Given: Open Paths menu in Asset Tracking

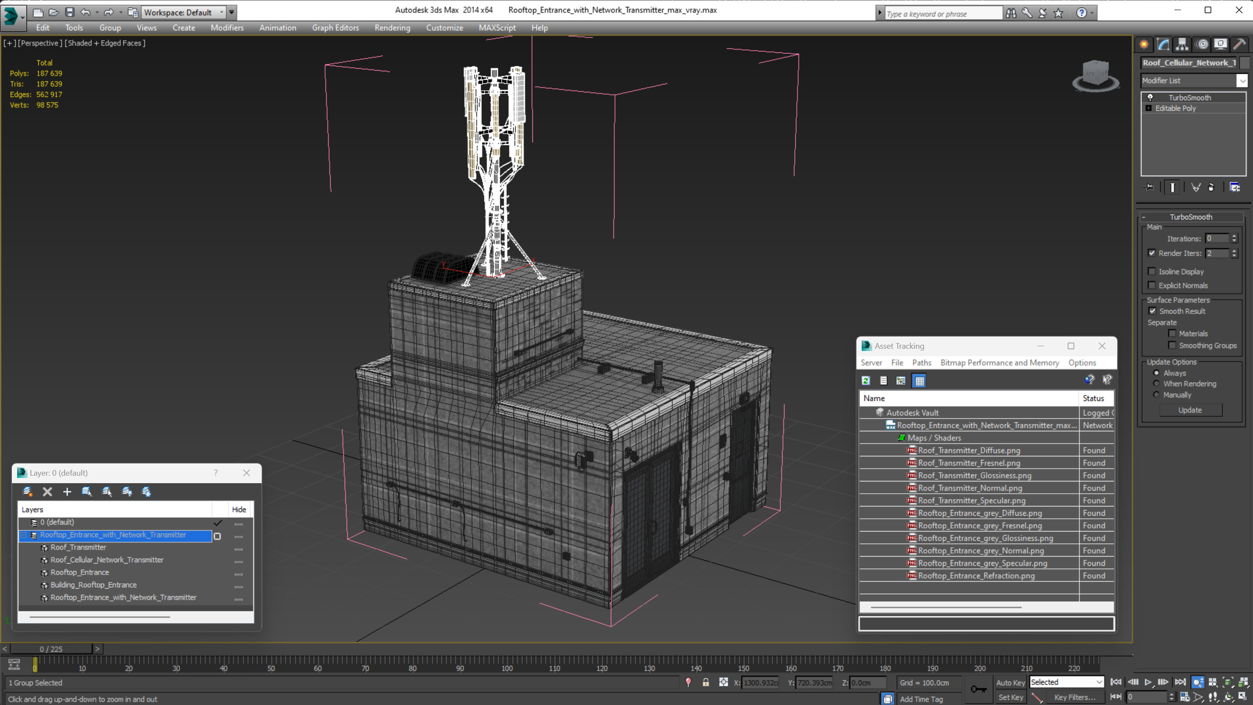Looking at the screenshot, I should [921, 362].
